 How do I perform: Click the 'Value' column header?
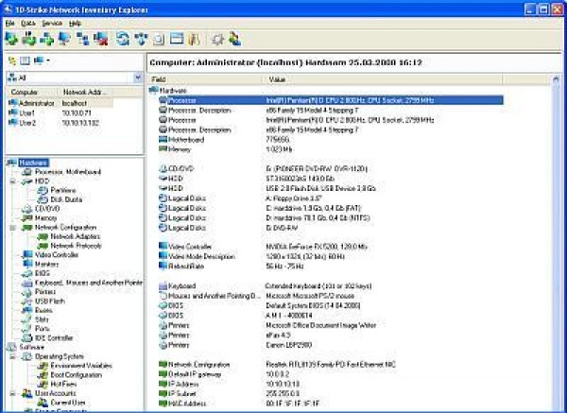(278, 79)
